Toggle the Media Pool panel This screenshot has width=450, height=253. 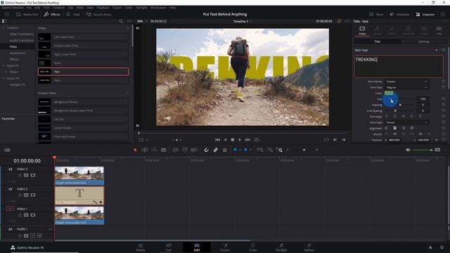point(27,14)
